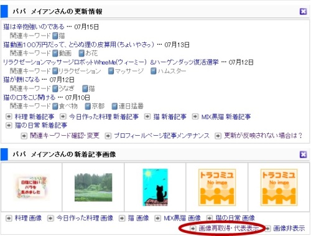Select the 京都 keyword
The width and height of the screenshot is (311, 236).
[x=98, y=106]
